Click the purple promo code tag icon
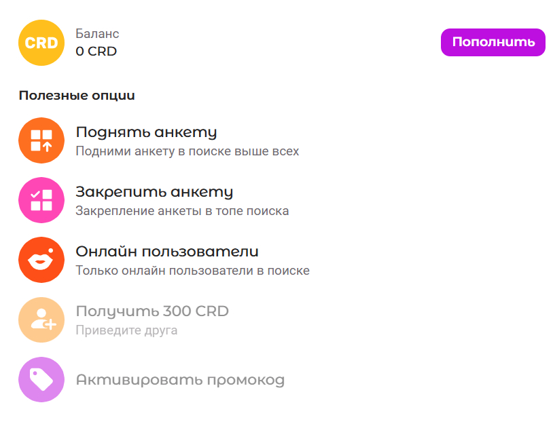This screenshot has width=553, height=424. 41,379
